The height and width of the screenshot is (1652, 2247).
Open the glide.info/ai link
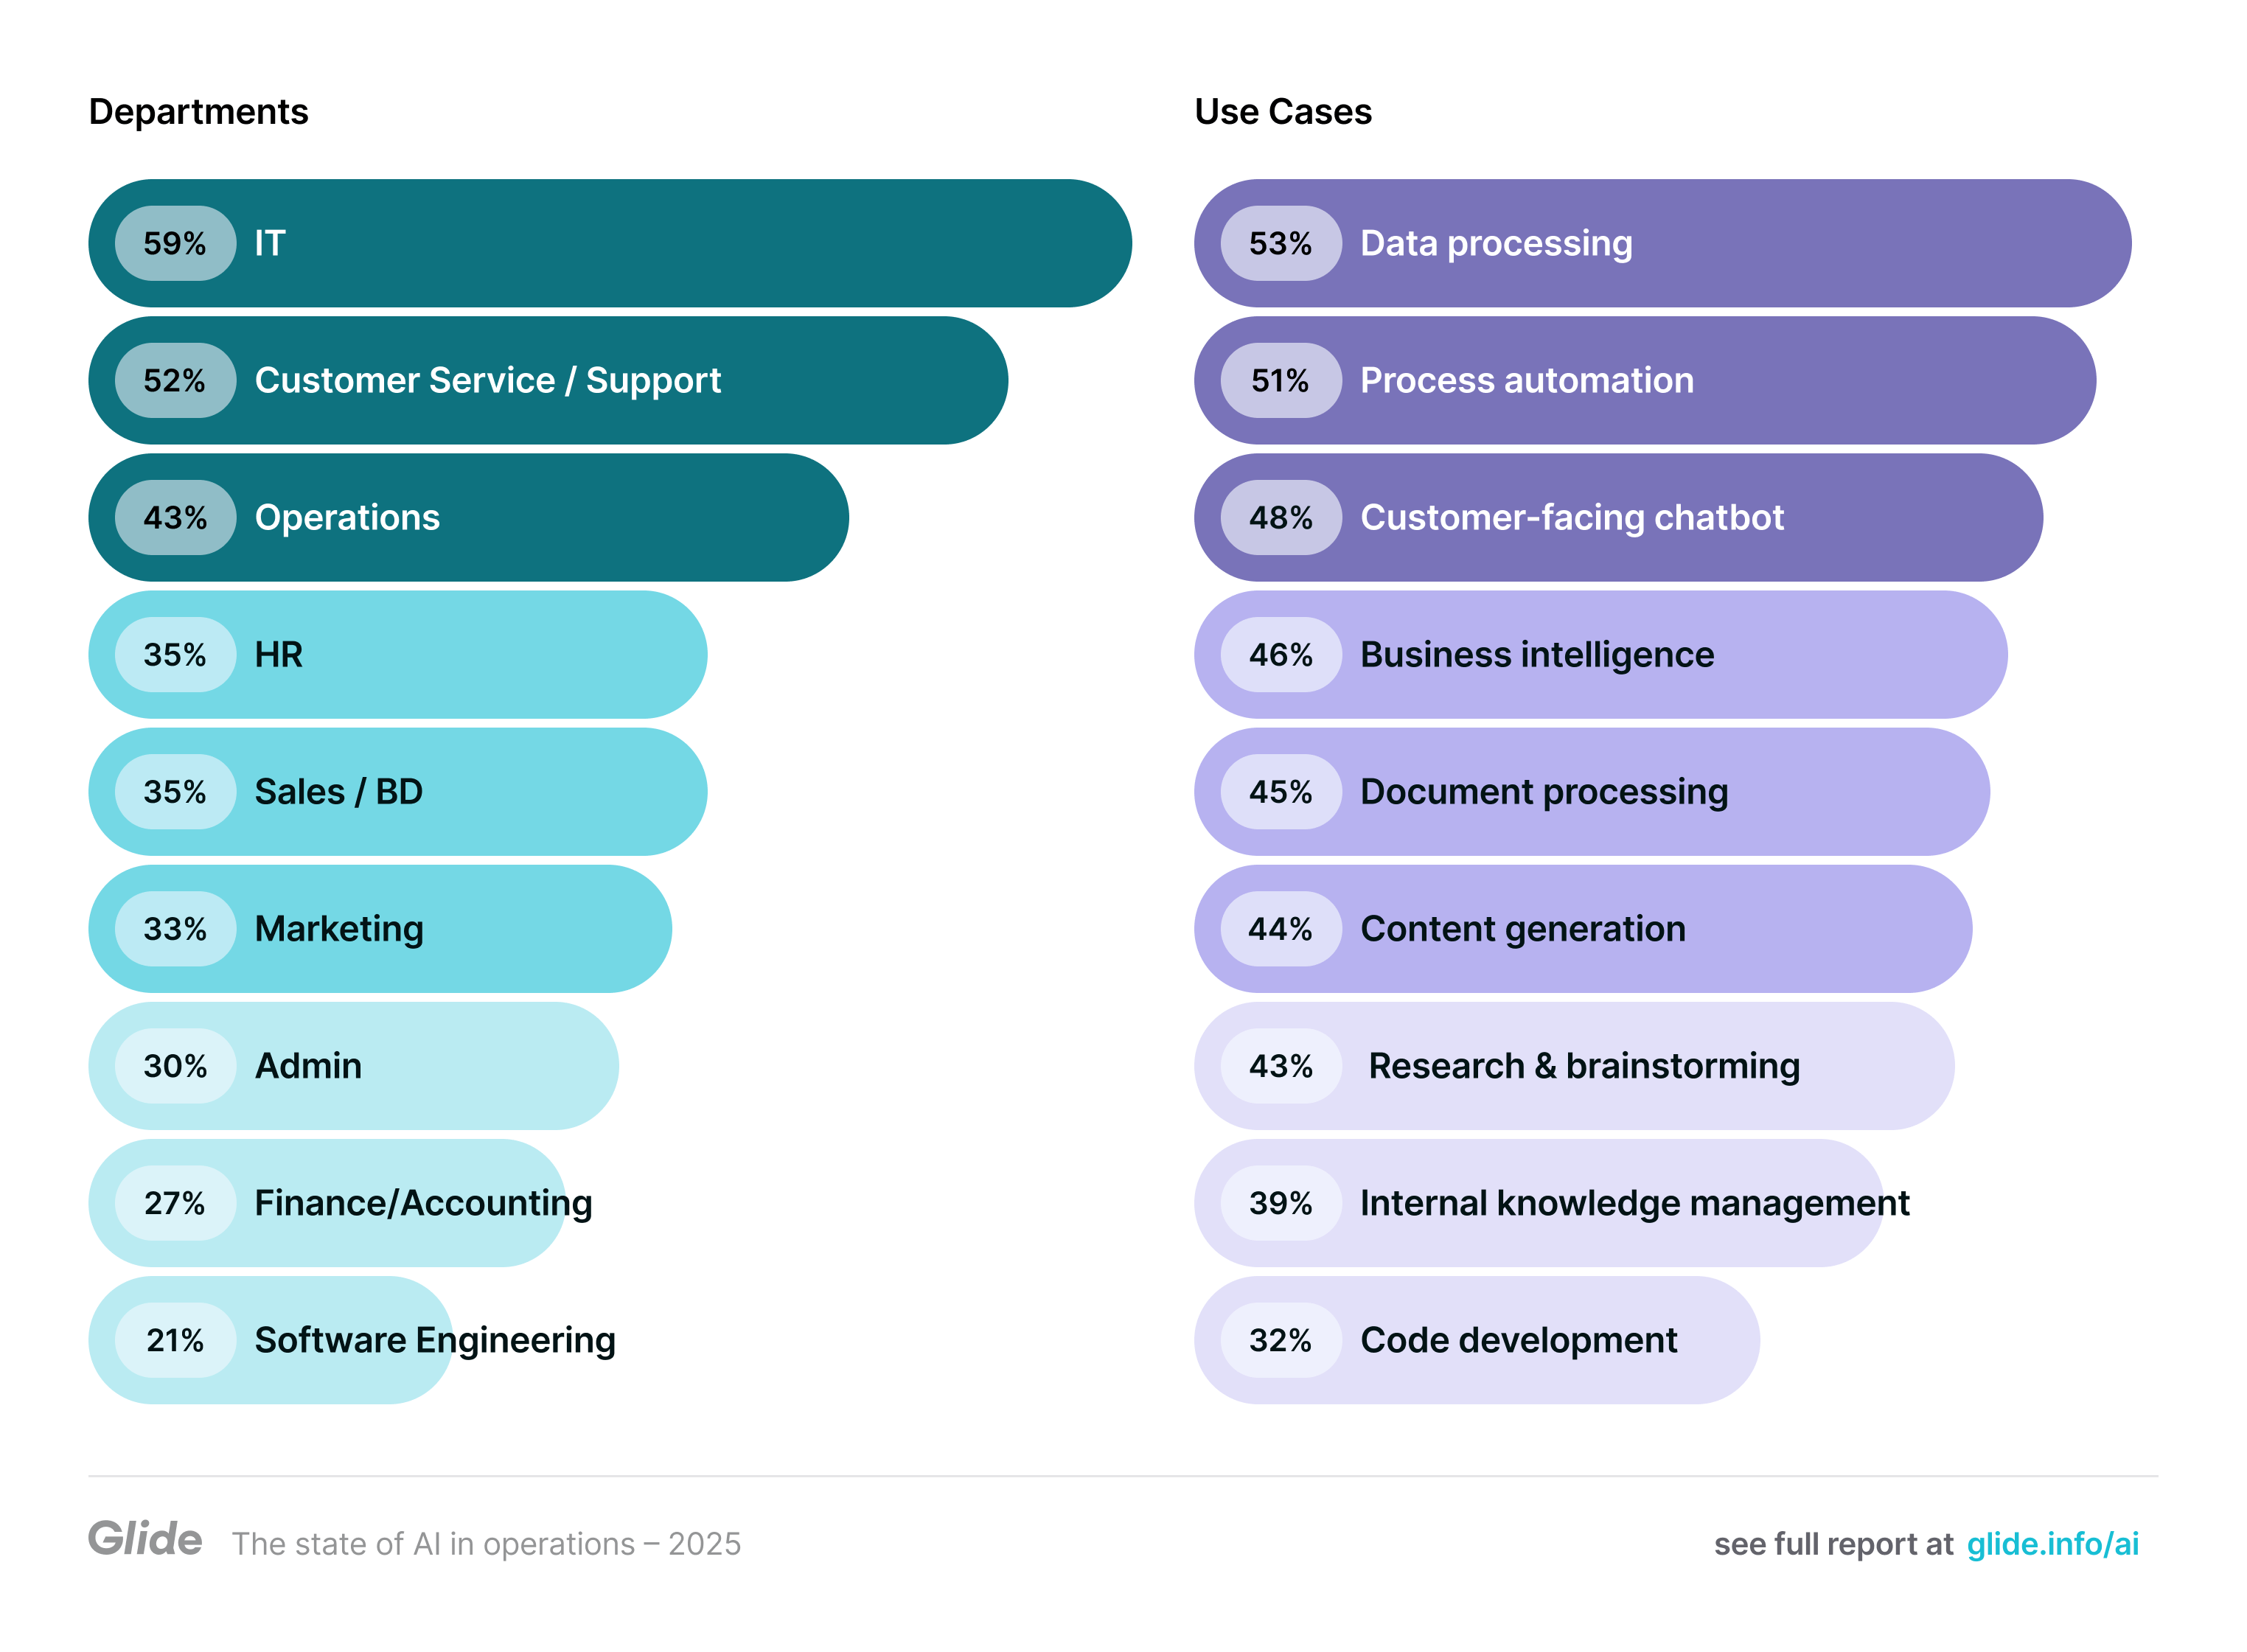point(2052,1544)
